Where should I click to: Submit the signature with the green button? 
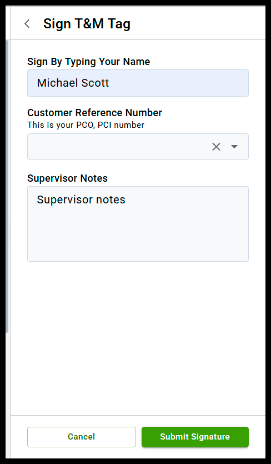[195, 437]
